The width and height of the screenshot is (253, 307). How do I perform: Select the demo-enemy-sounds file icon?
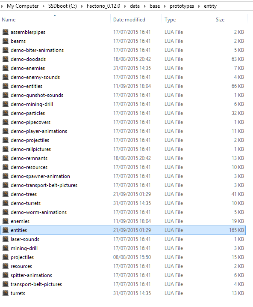(x=6, y=77)
